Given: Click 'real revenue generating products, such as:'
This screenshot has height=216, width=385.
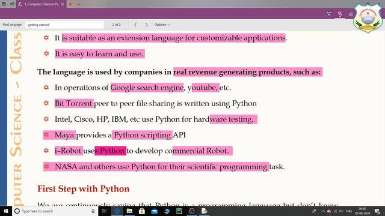Looking at the screenshot, I should pyautogui.click(x=247, y=72).
